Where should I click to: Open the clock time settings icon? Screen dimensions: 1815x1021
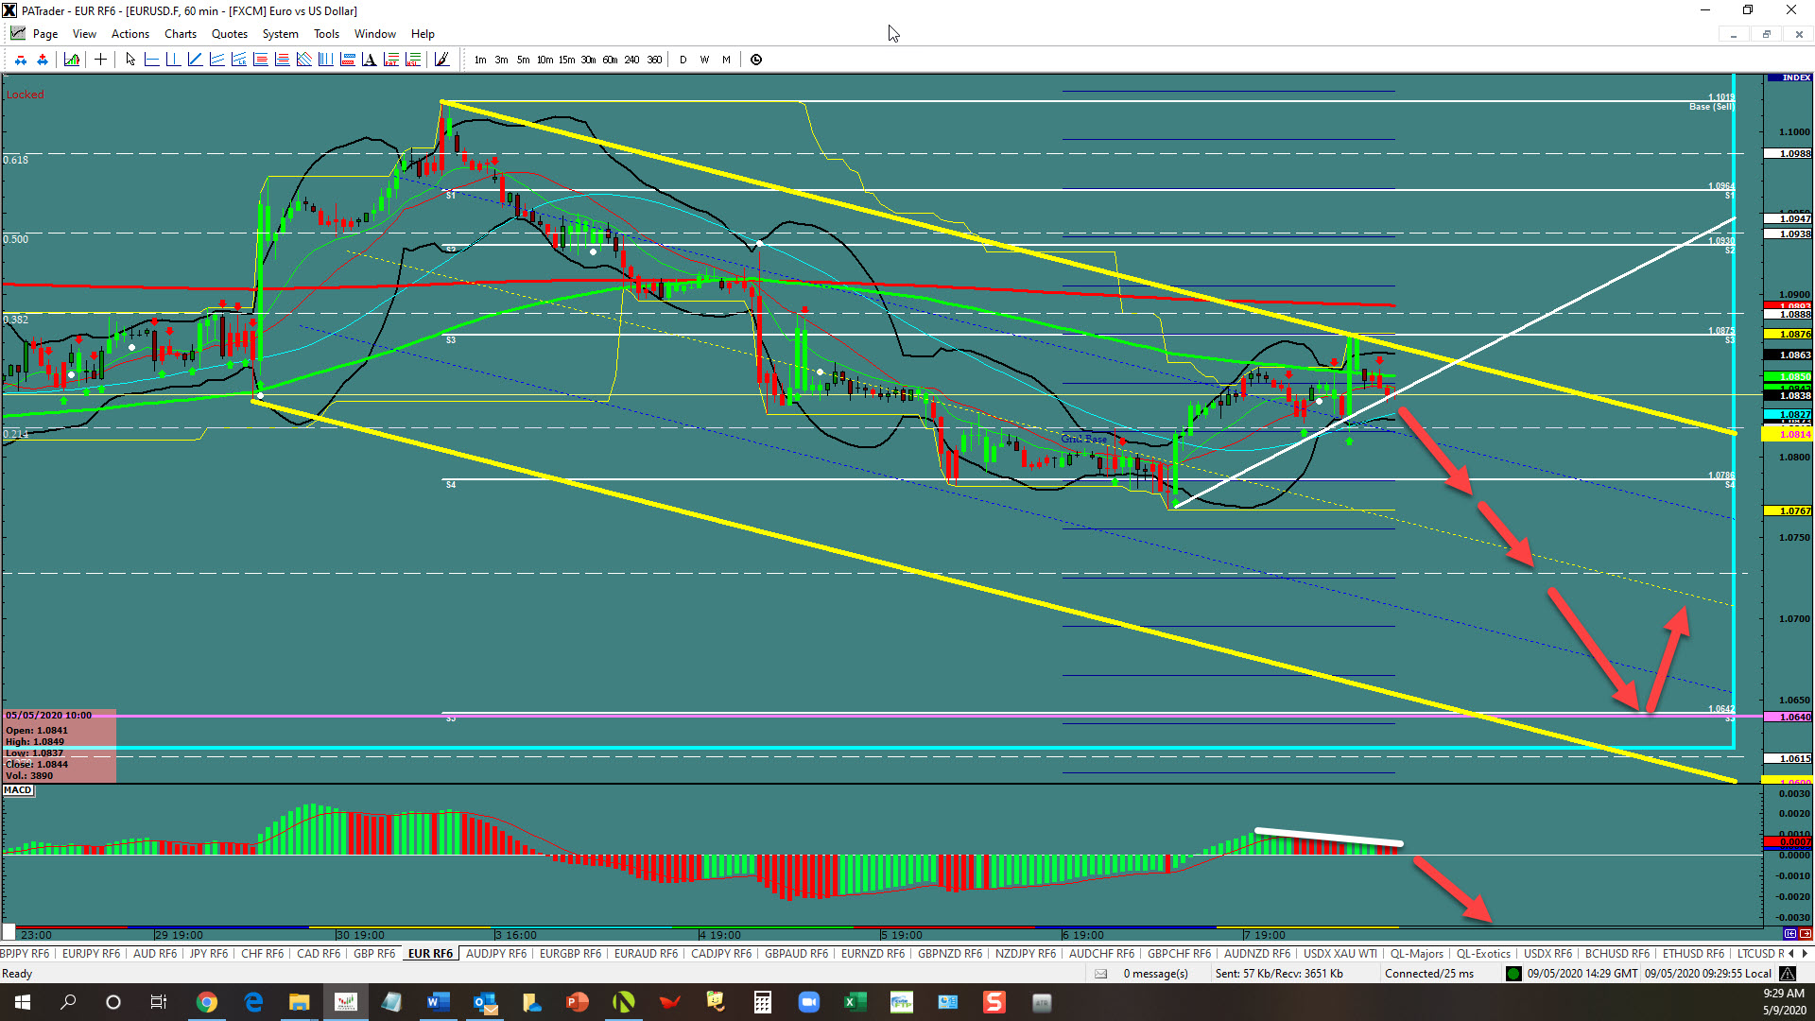click(x=756, y=60)
